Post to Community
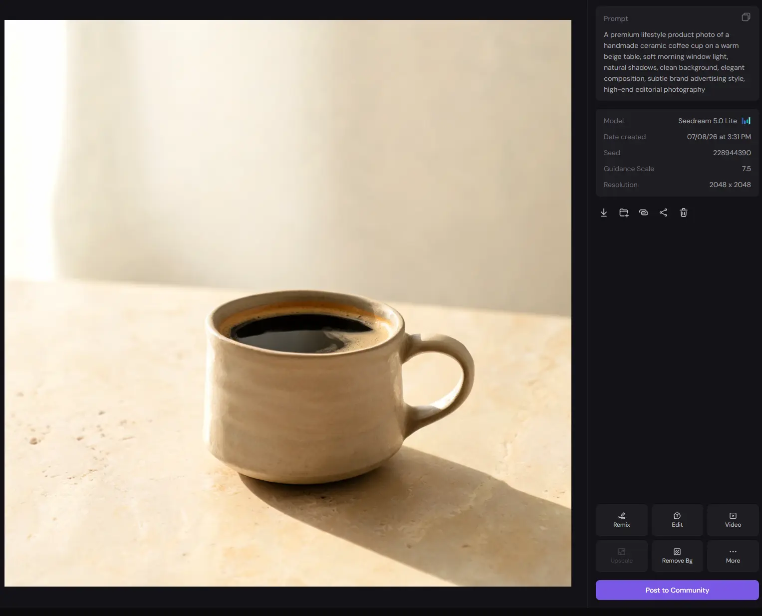This screenshot has width=762, height=616. [x=677, y=590]
